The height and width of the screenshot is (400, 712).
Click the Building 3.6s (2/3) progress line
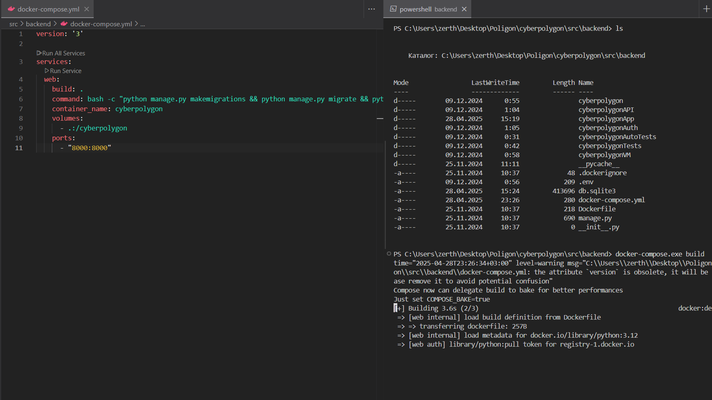(x=436, y=308)
